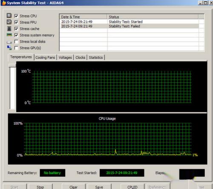Click the No battery indicator

(x=52, y=173)
